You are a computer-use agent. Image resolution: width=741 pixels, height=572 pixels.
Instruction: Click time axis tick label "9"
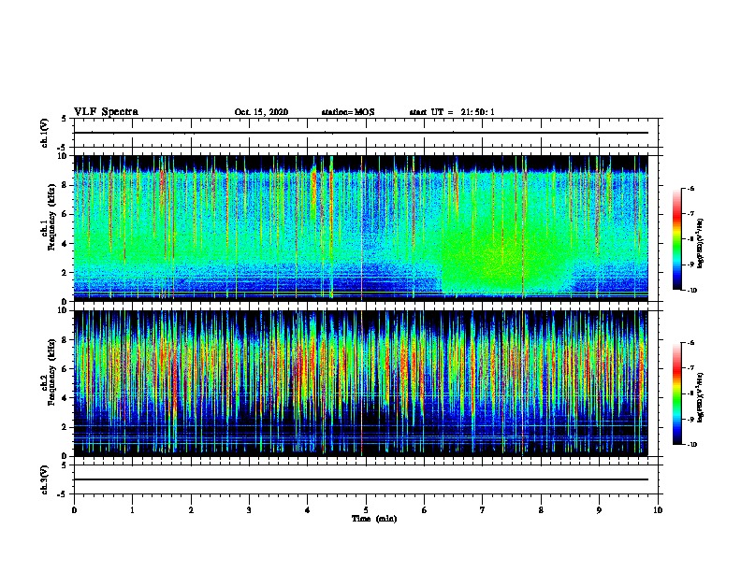pyautogui.click(x=599, y=510)
